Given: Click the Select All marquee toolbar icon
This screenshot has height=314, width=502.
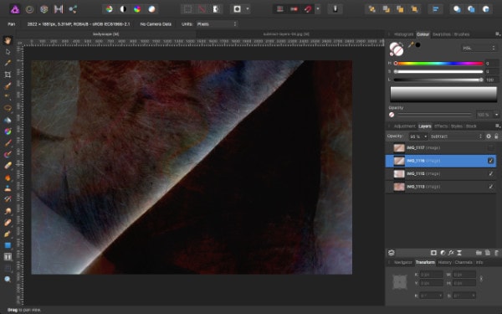Looking at the screenshot, I should pos(187,9).
